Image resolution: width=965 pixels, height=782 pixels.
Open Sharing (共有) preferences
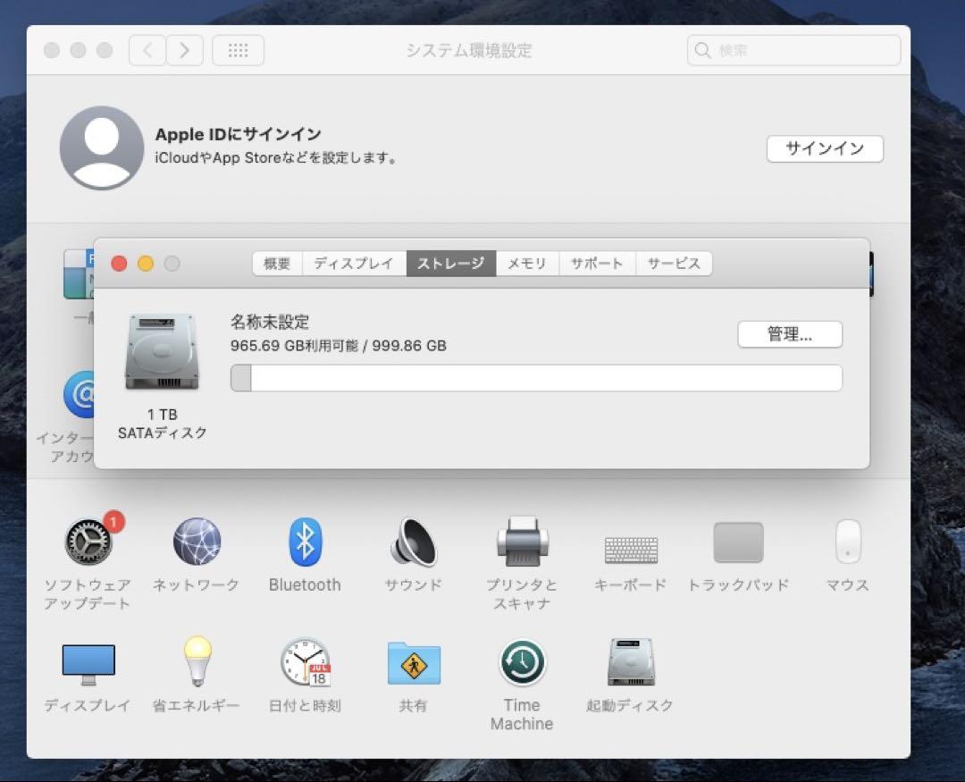click(414, 663)
